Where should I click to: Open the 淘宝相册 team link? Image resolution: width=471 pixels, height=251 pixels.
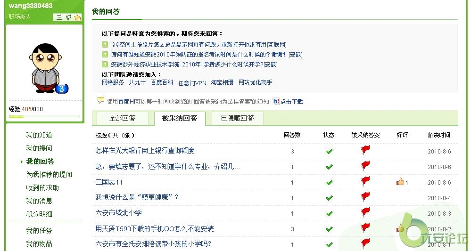click(x=222, y=82)
